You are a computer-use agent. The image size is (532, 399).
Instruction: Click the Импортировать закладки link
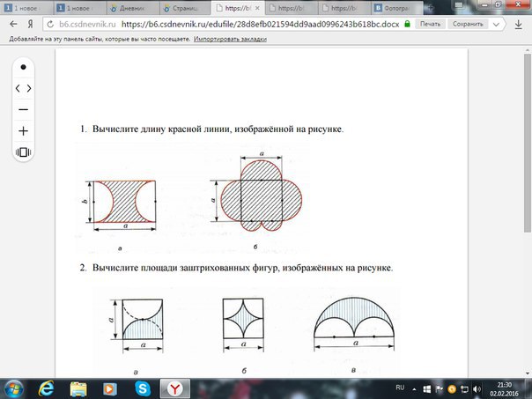230,39
